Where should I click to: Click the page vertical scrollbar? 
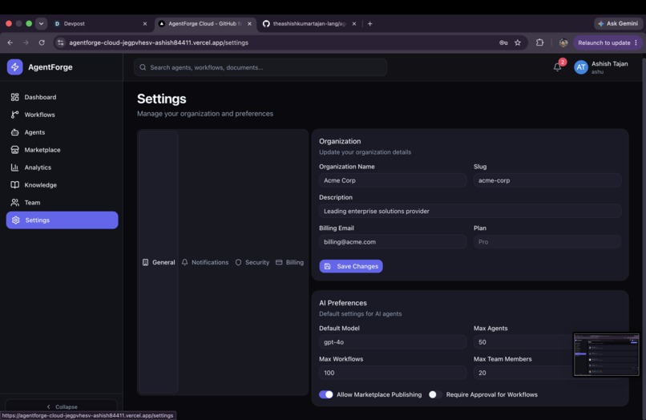coord(644,231)
